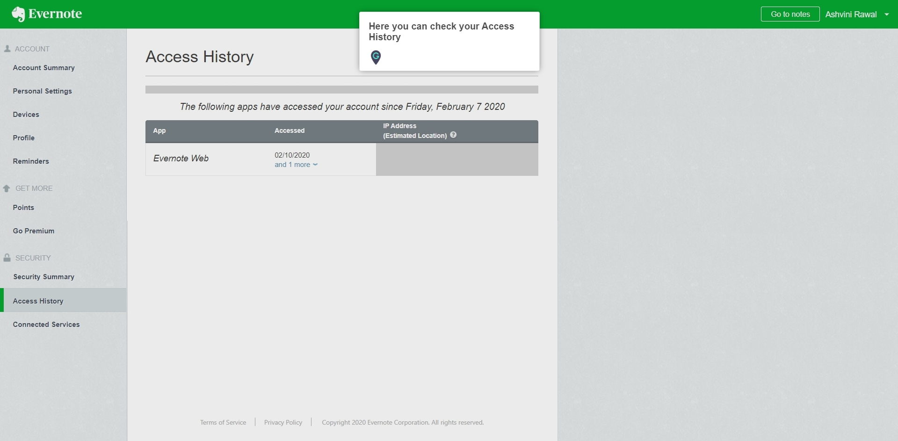Open the Points page

click(23, 207)
